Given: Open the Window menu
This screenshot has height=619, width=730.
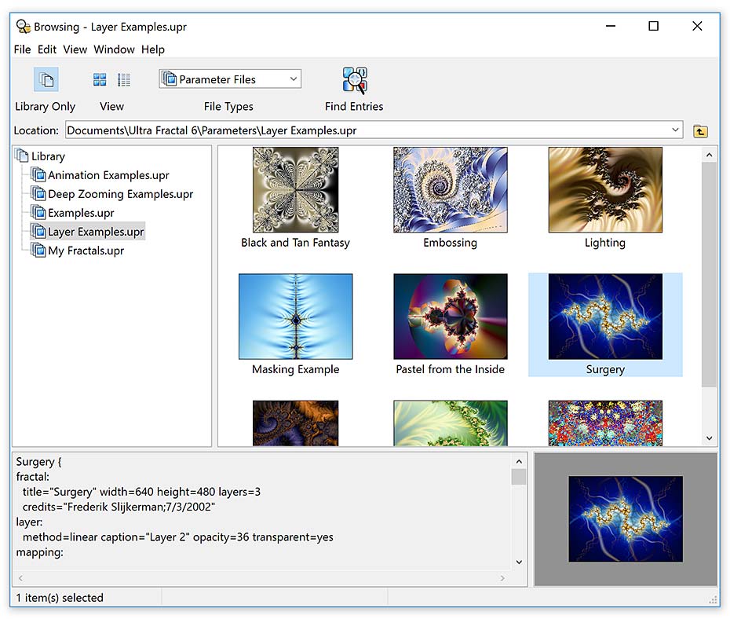Looking at the screenshot, I should point(114,49).
